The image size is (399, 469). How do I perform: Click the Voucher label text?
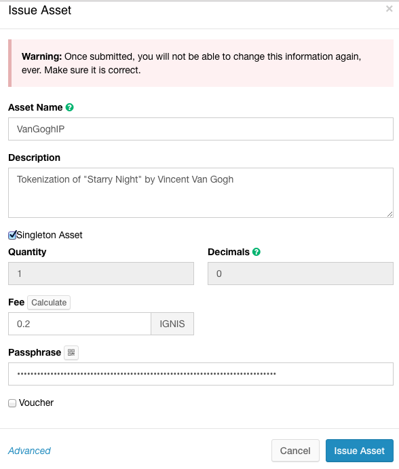point(36,403)
